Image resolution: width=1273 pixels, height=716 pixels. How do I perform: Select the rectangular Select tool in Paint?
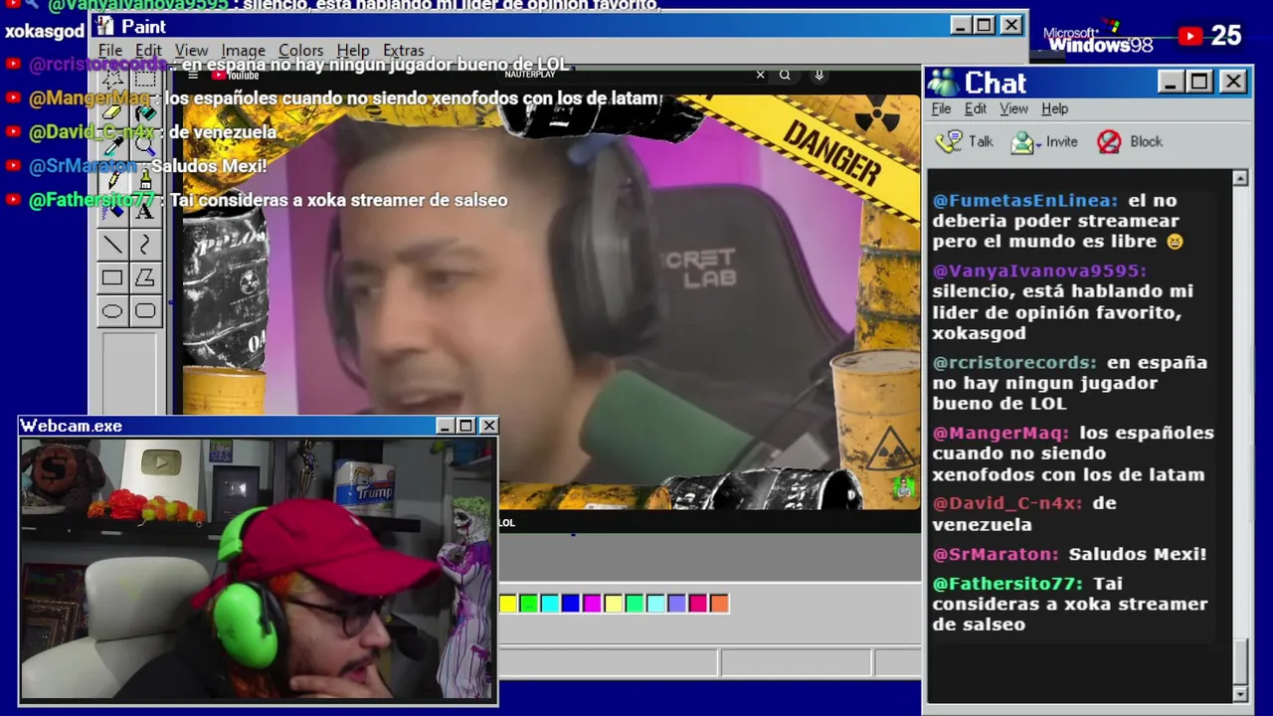pyautogui.click(x=145, y=80)
